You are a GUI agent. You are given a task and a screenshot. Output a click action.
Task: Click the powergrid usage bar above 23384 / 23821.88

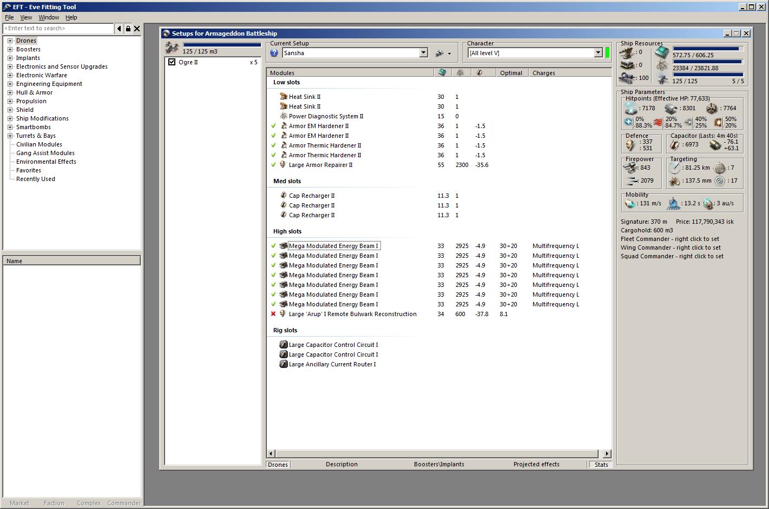(708, 62)
